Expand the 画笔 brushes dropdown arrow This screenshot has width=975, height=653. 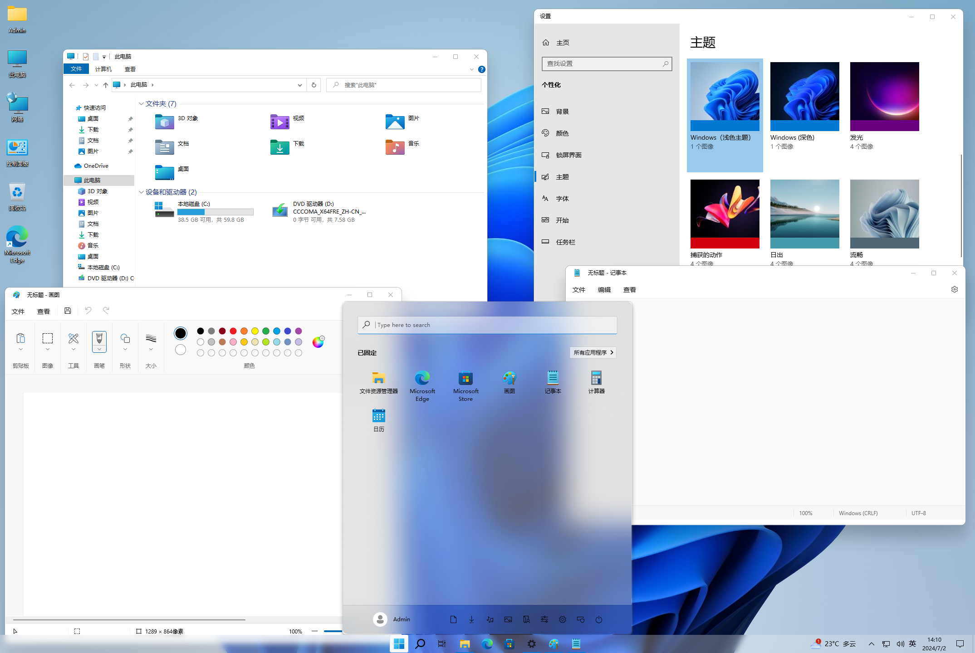99,349
